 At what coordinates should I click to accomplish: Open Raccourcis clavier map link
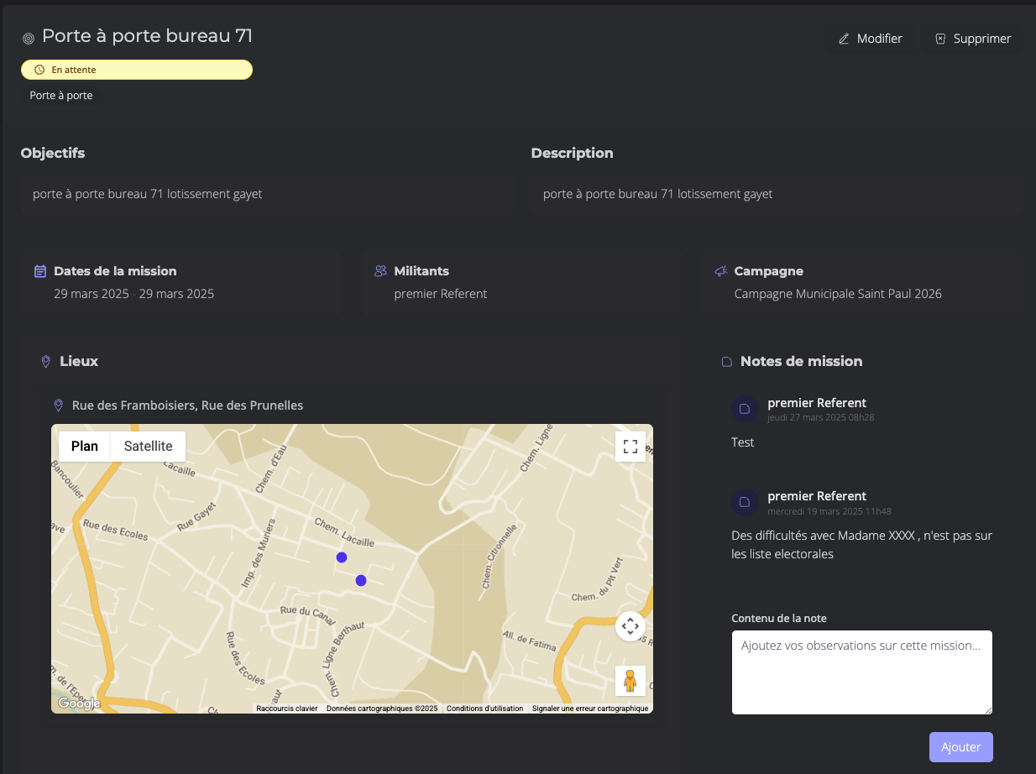tap(287, 709)
